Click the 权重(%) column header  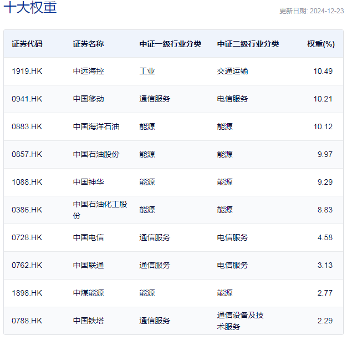321,44
